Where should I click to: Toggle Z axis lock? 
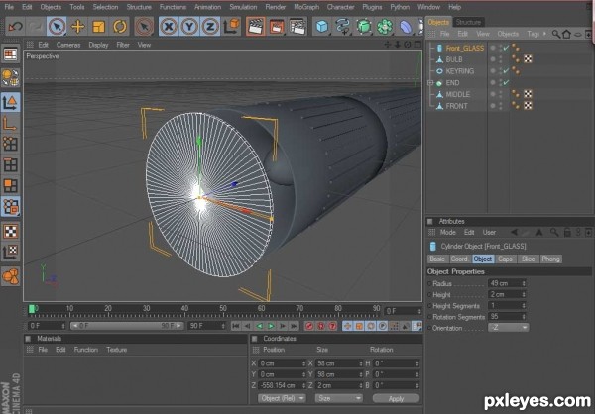[x=210, y=27]
